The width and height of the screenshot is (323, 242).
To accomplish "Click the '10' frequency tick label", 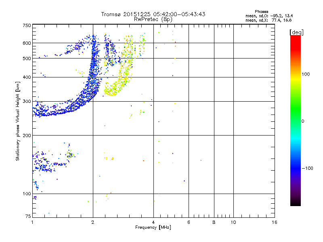I will coord(233,222).
